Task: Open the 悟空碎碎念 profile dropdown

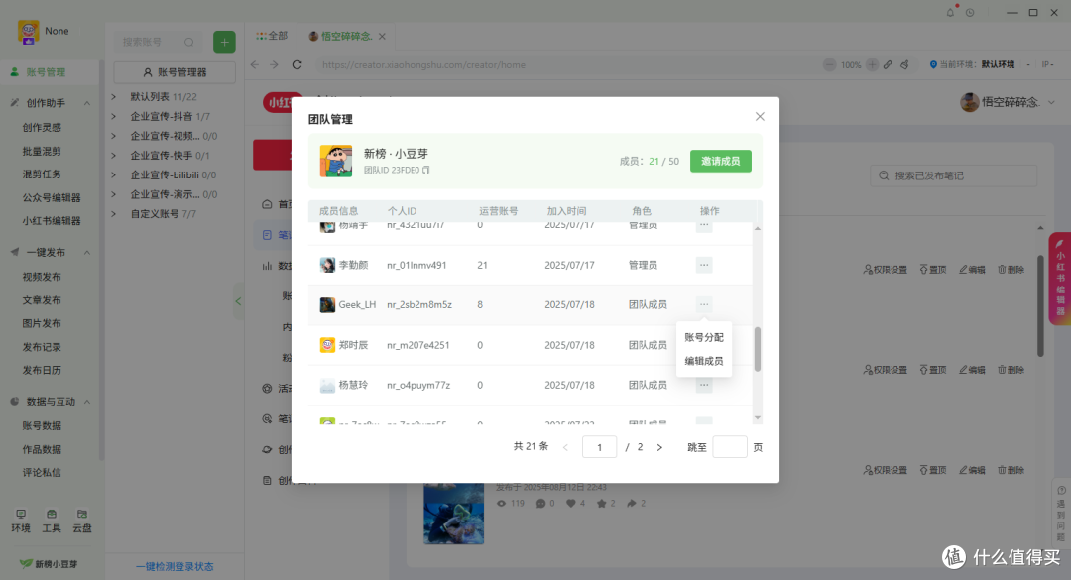Action: click(x=1051, y=102)
